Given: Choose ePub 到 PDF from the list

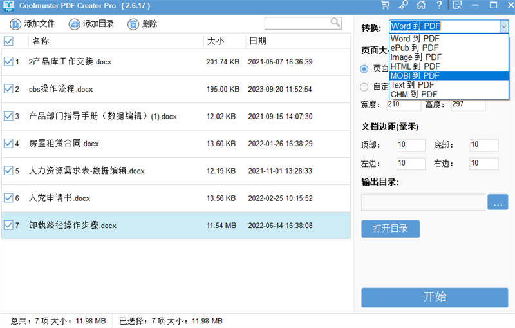Looking at the screenshot, I should coord(449,48).
